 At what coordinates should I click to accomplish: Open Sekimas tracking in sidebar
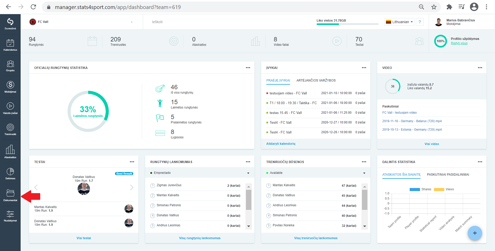[10, 174]
